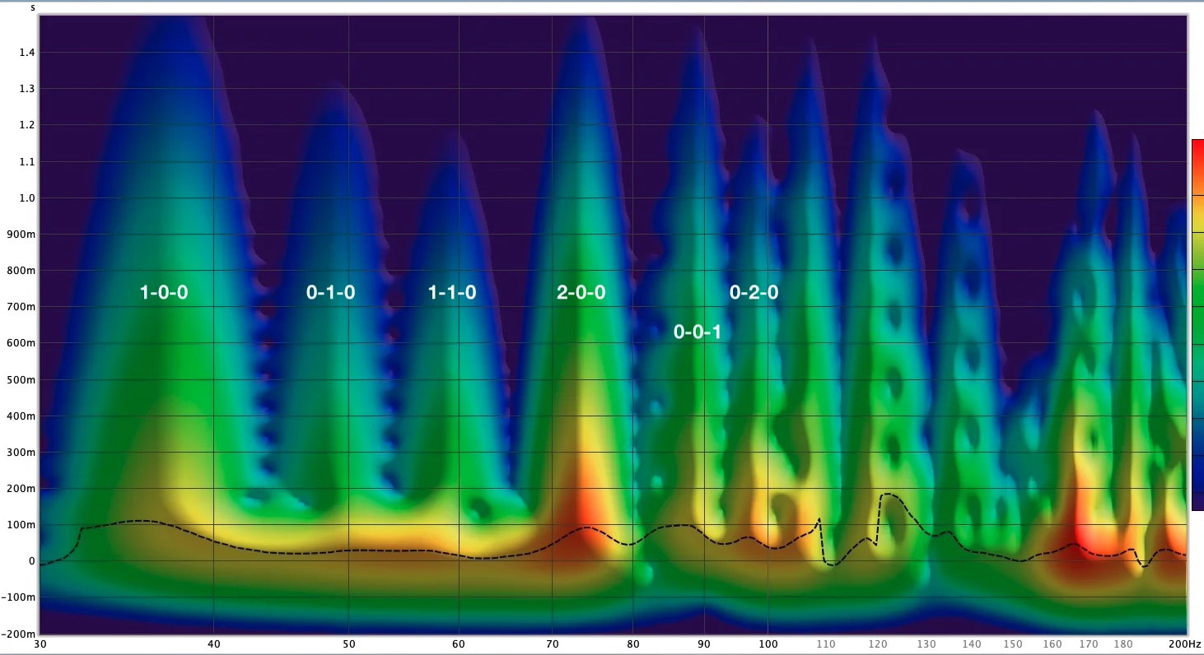The height and width of the screenshot is (655, 1204).
Task: Click the 70 frequency axis label
Action: tap(552, 643)
